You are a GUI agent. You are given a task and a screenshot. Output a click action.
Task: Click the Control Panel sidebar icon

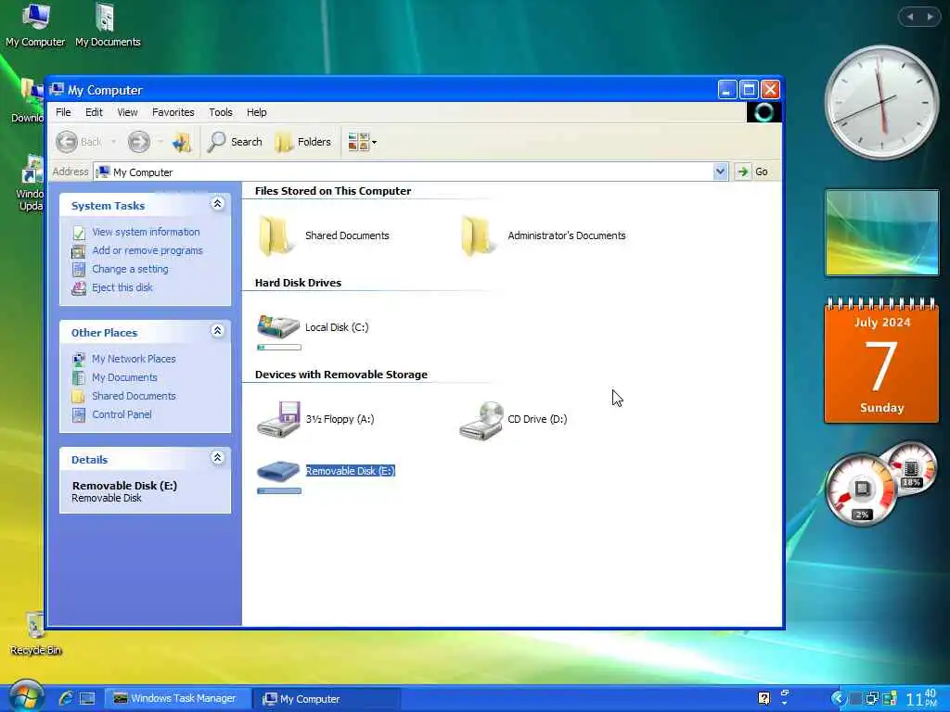[79, 414]
